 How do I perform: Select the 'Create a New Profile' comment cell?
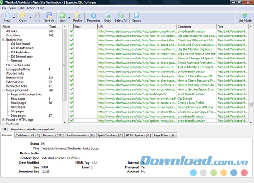191,103
